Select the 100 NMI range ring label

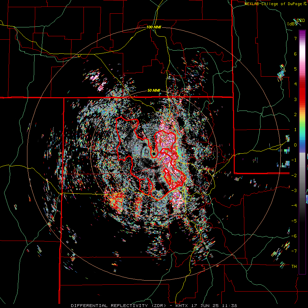click(x=154, y=27)
